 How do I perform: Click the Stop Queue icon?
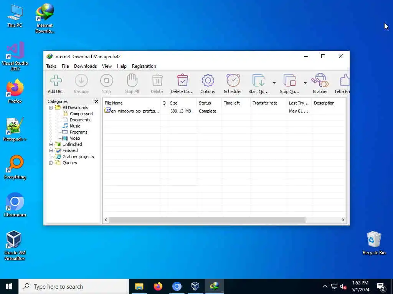(289, 80)
